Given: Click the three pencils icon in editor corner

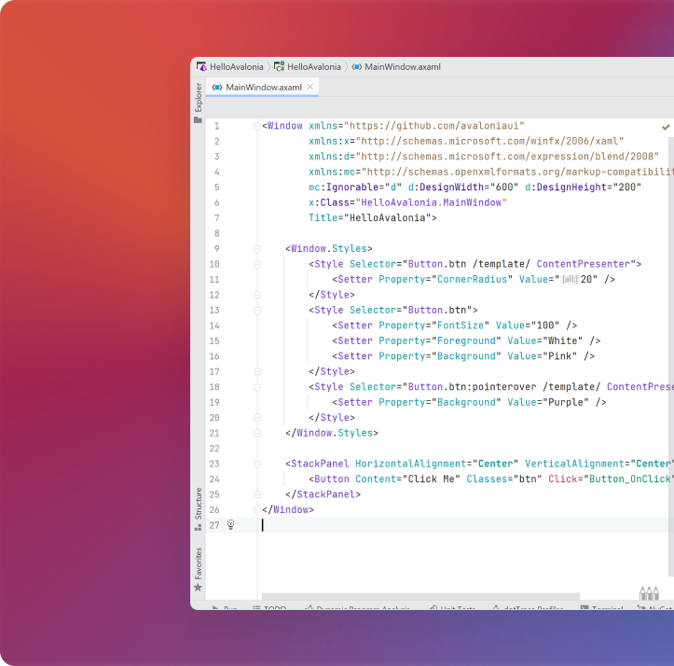Looking at the screenshot, I should coord(649,593).
